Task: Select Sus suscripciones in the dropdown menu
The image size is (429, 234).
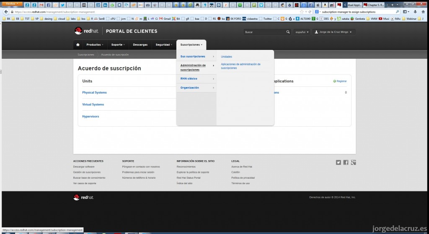Action: point(196,57)
